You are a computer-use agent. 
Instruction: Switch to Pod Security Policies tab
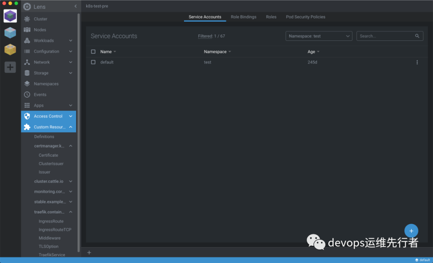click(306, 17)
